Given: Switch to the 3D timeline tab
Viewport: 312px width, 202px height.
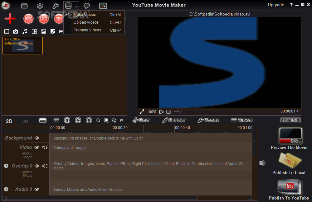Looking at the screenshot, I should click(25, 121).
